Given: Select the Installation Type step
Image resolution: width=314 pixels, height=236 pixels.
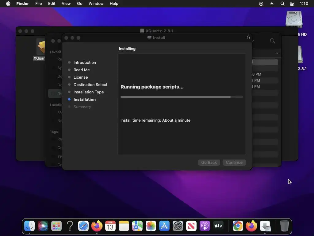Looking at the screenshot, I should pos(89,92).
